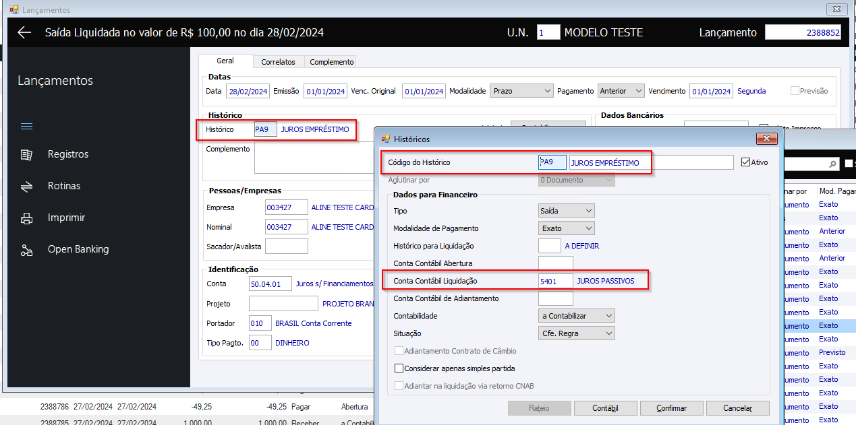
Task: Switch to the Complemento tab
Action: [x=331, y=62]
